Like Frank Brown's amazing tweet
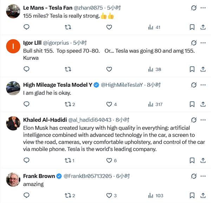 pos(109,196)
